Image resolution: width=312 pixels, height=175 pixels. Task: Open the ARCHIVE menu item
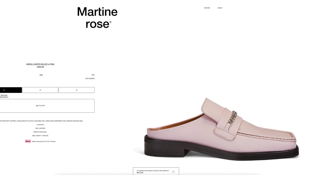[207, 8]
